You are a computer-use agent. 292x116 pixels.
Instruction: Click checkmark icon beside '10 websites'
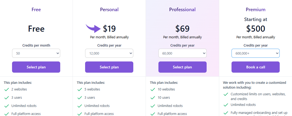[153, 89]
